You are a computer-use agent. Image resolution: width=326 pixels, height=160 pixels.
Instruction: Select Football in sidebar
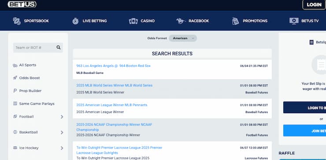26,116
